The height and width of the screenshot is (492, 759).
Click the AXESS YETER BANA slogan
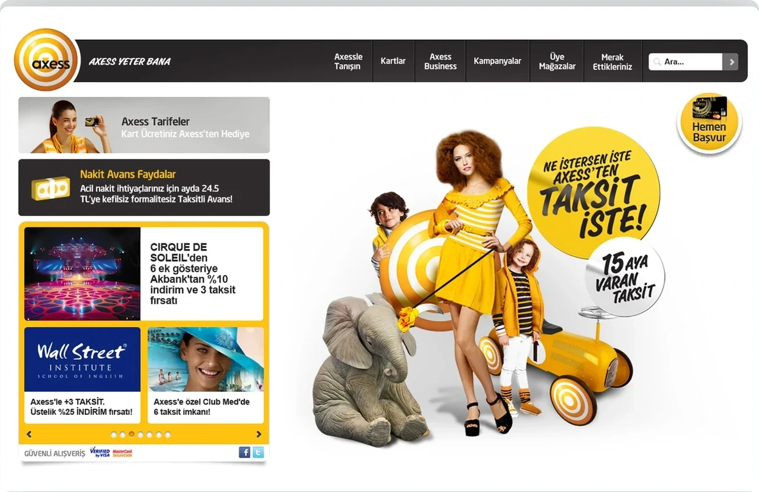(130, 62)
